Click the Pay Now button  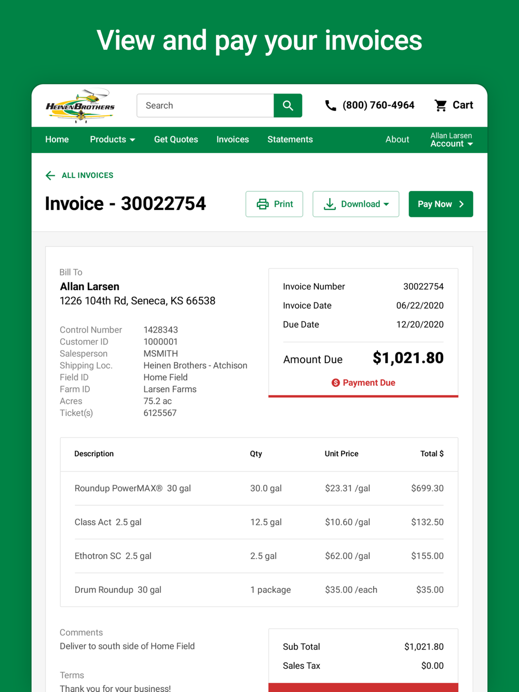(x=441, y=204)
